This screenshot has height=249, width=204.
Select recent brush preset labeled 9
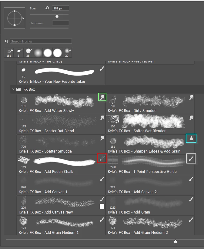coord(18,53)
